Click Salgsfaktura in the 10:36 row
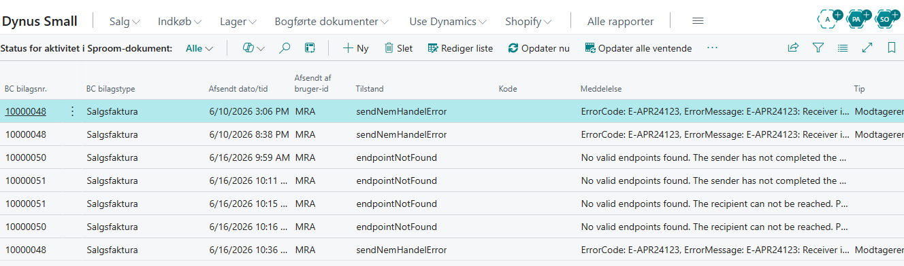The image size is (904, 266). tap(112, 250)
